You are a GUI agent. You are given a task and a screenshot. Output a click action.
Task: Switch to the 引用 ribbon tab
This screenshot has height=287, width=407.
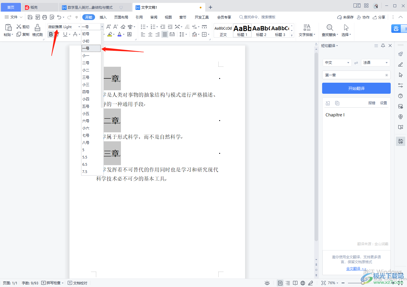pyautogui.click(x=139, y=17)
